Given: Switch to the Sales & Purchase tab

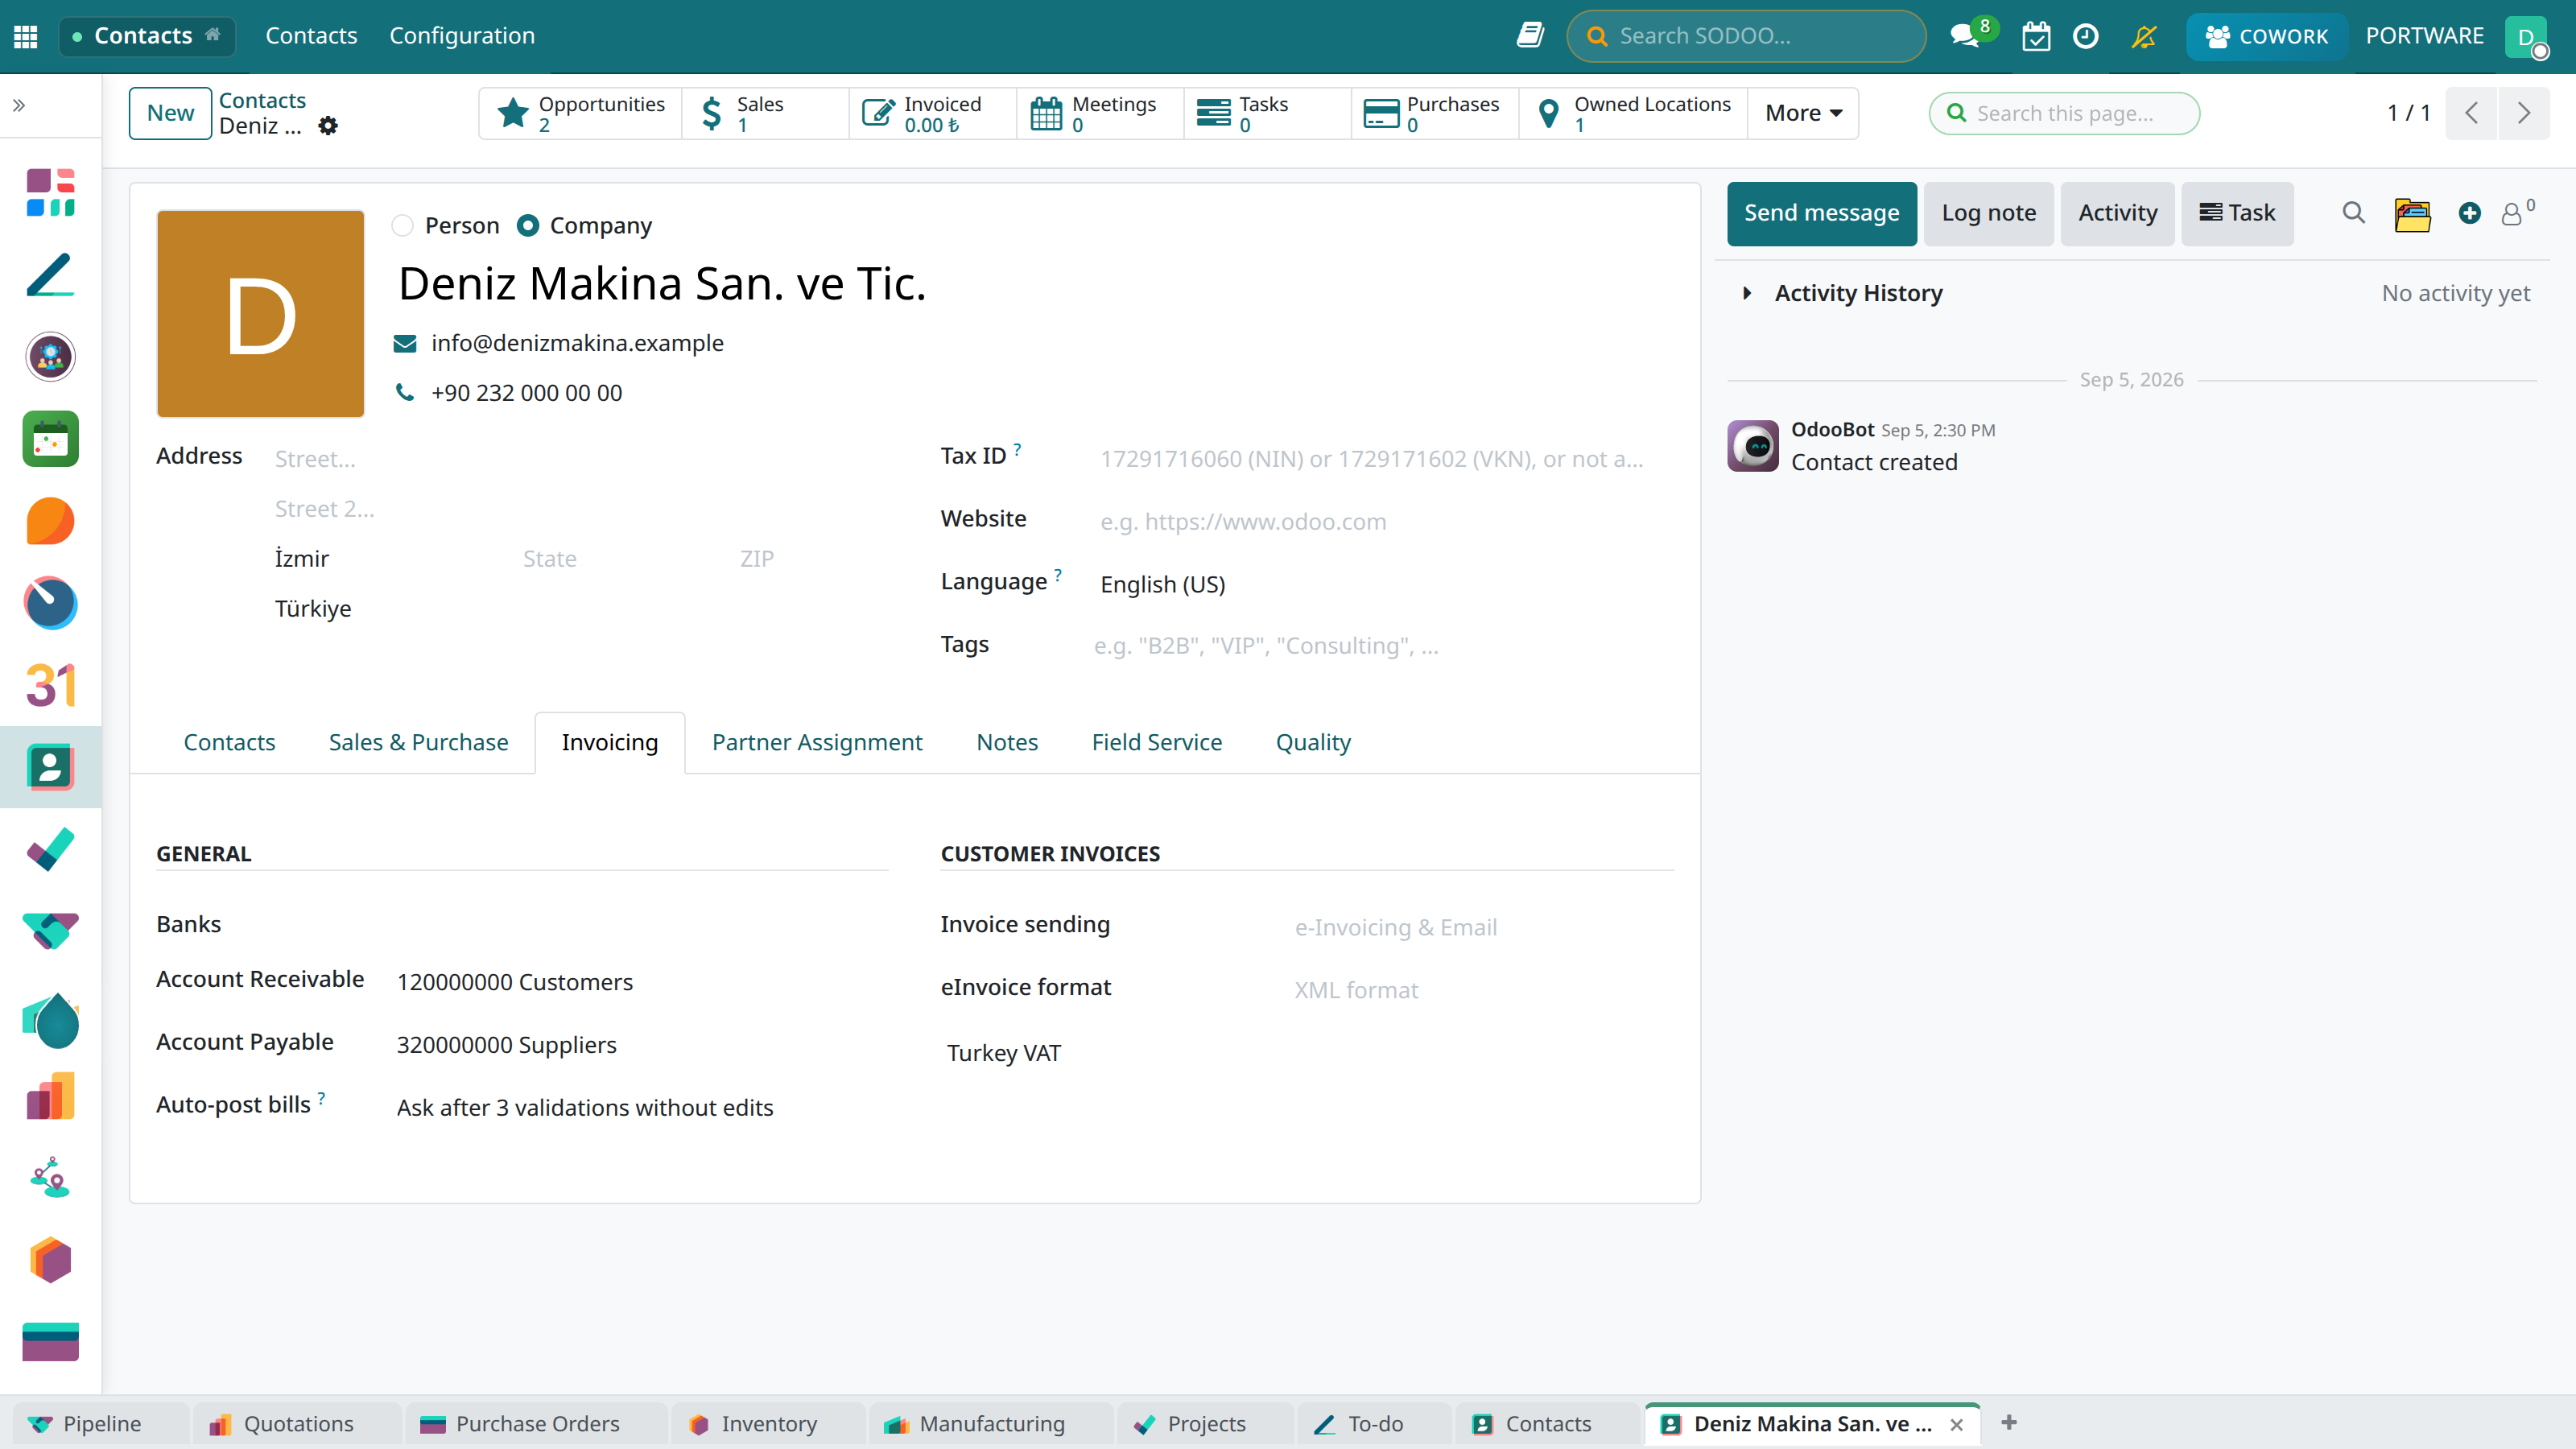Looking at the screenshot, I should pos(418,742).
